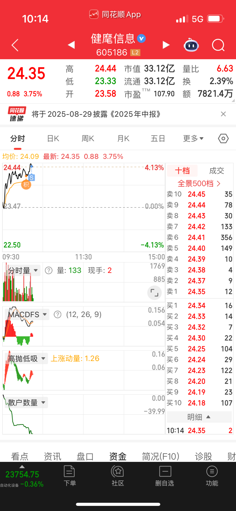Select 买5 row at 24.25

(x=199, y=349)
